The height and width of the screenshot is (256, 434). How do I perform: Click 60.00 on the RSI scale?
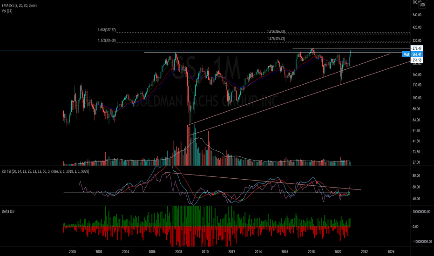(x=416, y=187)
